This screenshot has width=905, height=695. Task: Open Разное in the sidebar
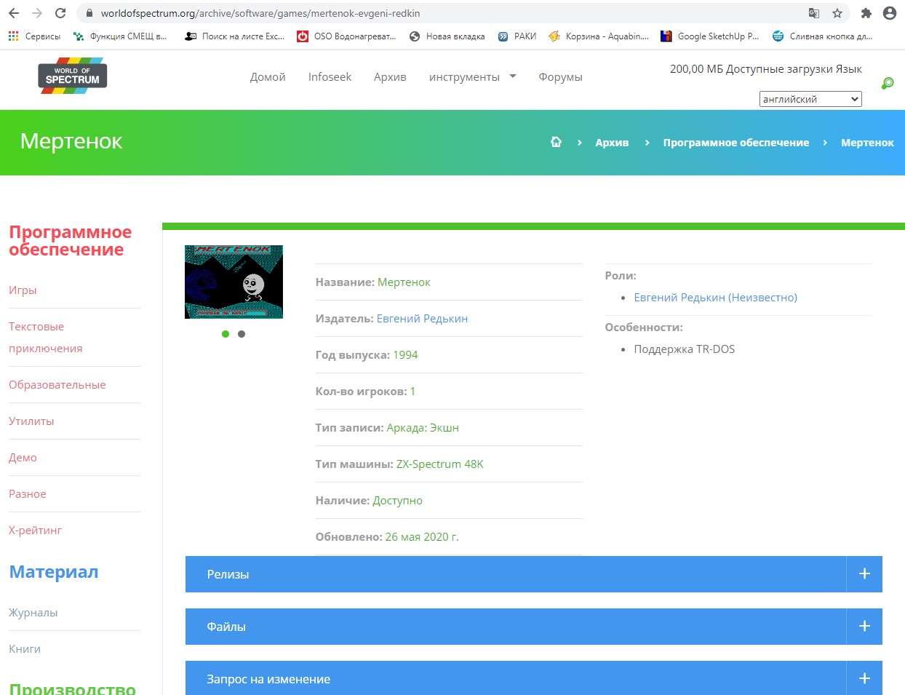[28, 493]
